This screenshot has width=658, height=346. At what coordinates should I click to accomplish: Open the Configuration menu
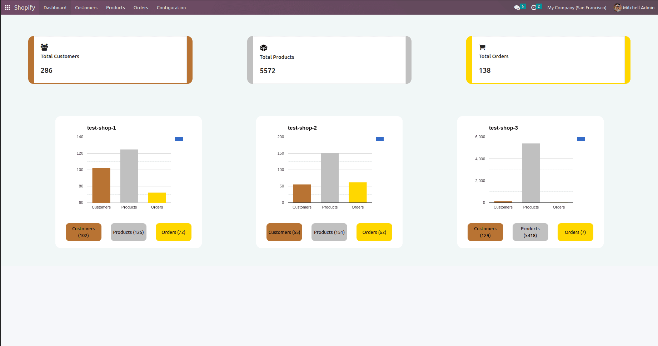click(171, 7)
